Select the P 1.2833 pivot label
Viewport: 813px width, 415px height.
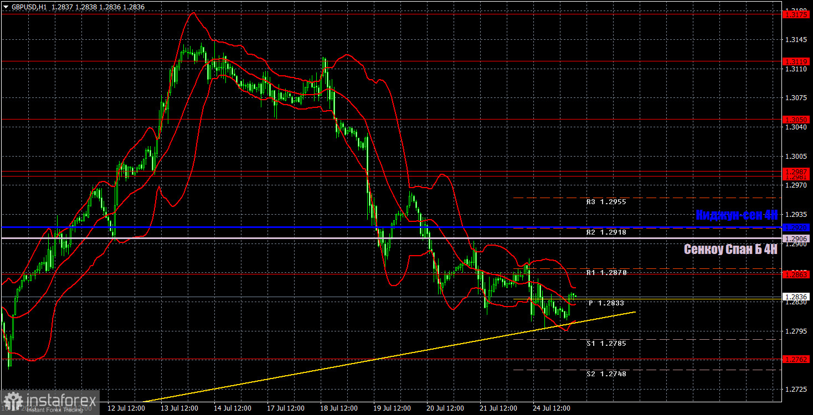(x=606, y=303)
